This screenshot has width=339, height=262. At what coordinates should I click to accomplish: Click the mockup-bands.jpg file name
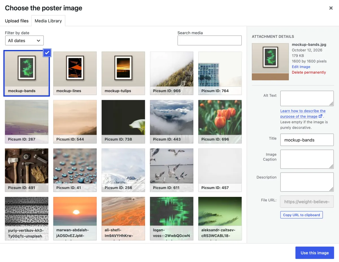click(x=309, y=45)
